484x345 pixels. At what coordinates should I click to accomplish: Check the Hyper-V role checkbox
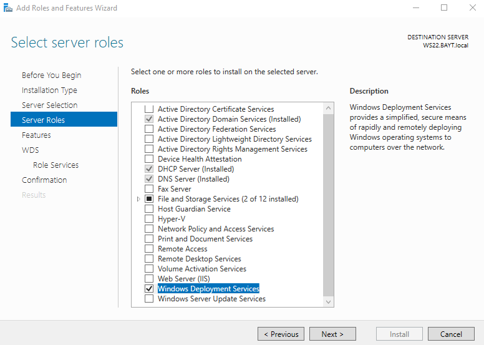(x=148, y=219)
